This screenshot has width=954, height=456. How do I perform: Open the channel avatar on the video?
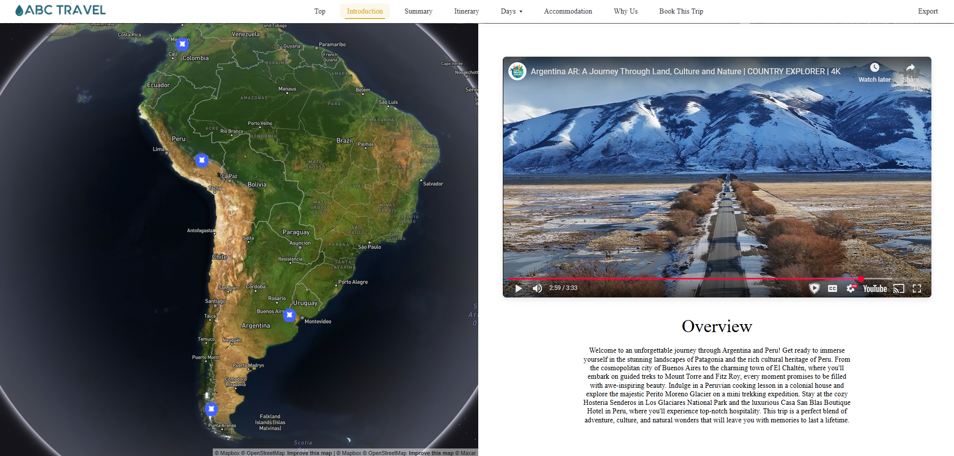[x=517, y=71]
